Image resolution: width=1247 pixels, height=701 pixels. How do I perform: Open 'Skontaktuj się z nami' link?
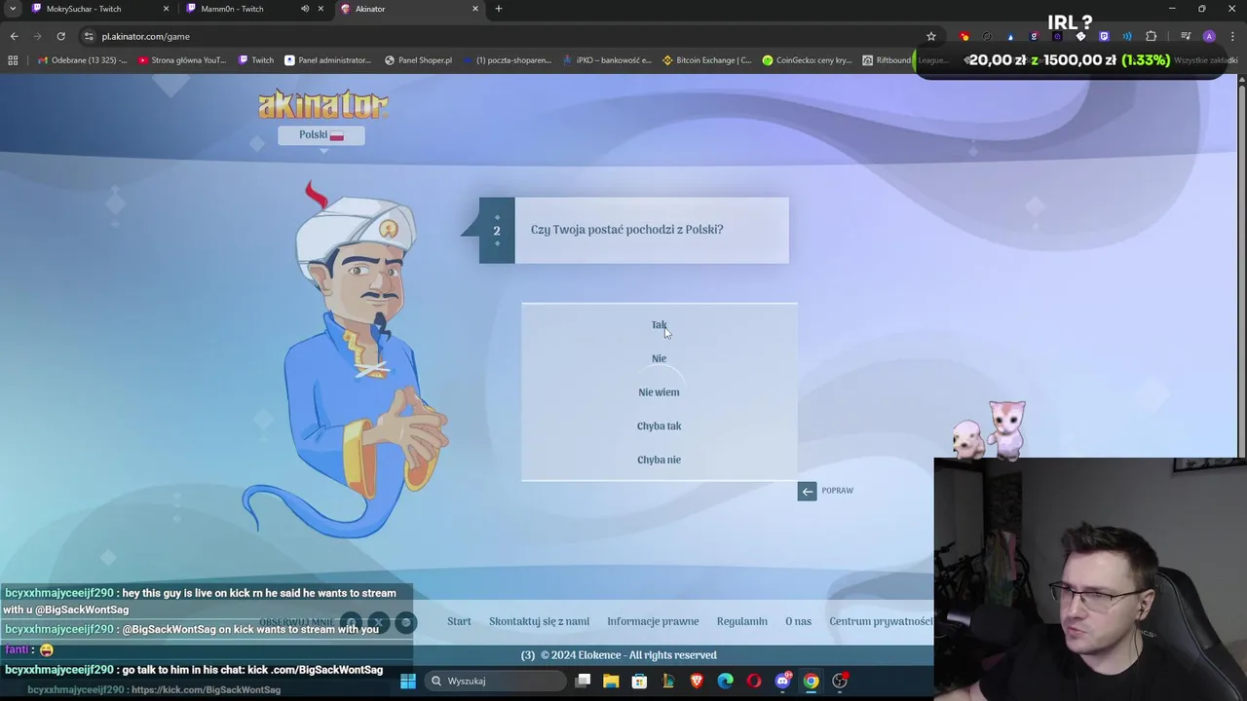tap(539, 621)
